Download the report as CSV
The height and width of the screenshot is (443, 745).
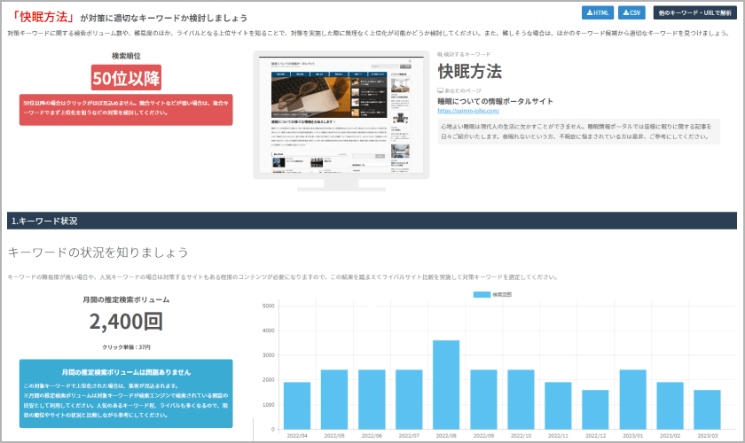631,12
